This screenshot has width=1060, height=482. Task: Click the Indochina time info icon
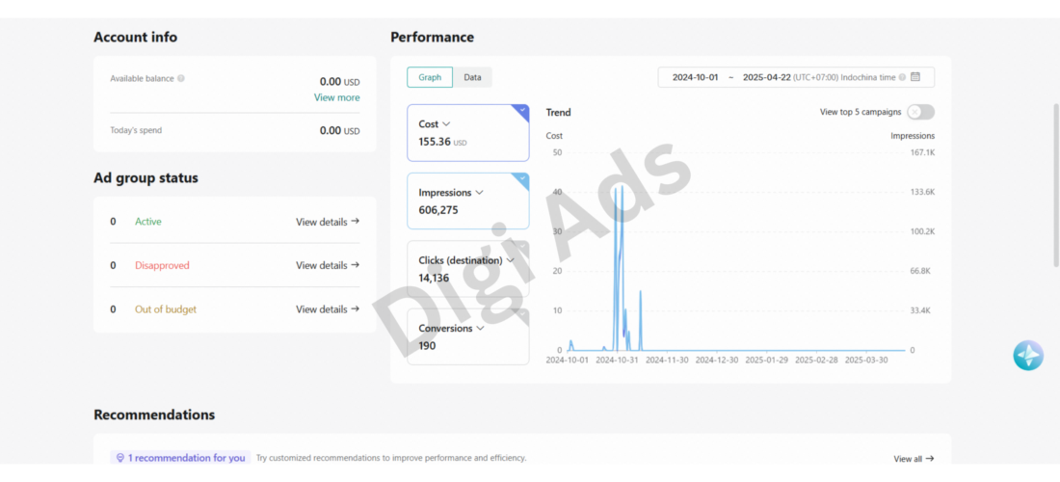point(902,78)
